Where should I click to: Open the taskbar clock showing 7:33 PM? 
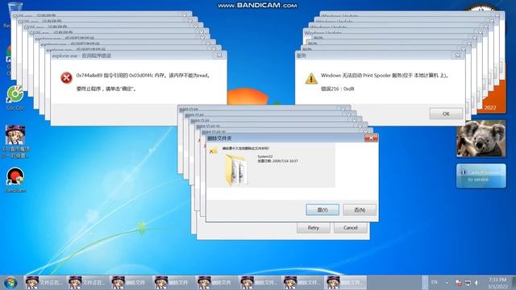[497, 283]
